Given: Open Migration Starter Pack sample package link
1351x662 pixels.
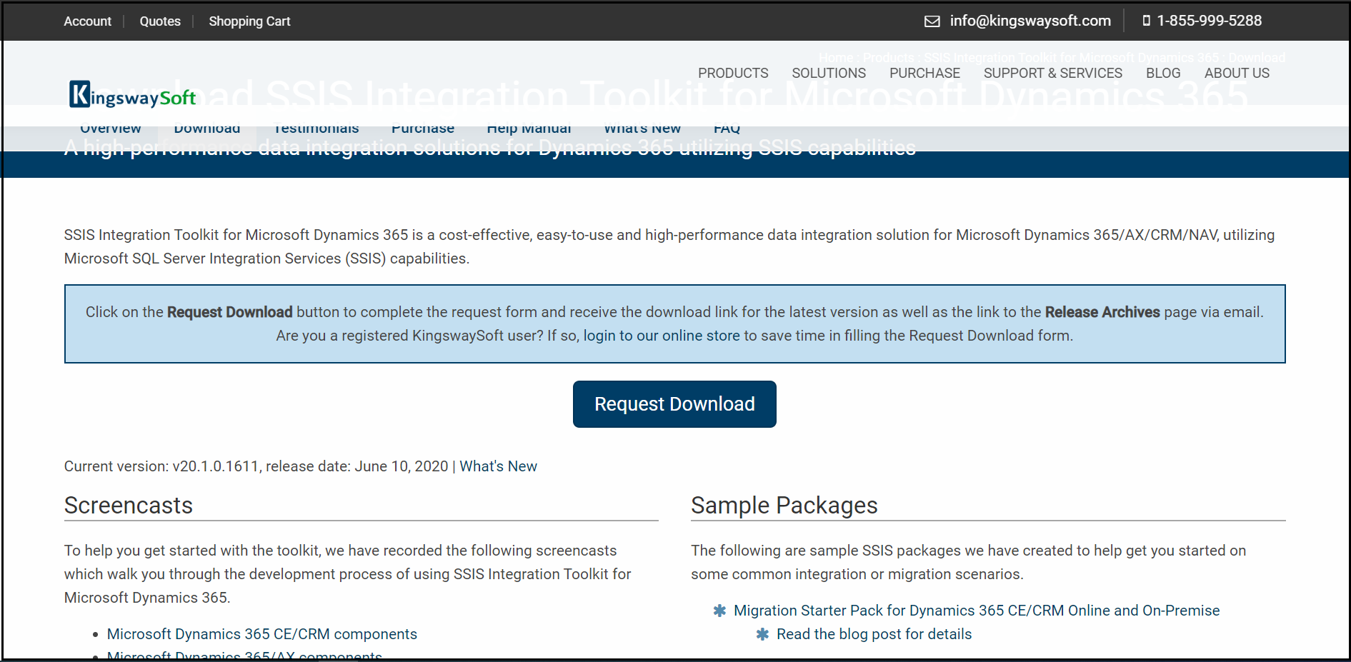Looking at the screenshot, I should click(x=977, y=611).
